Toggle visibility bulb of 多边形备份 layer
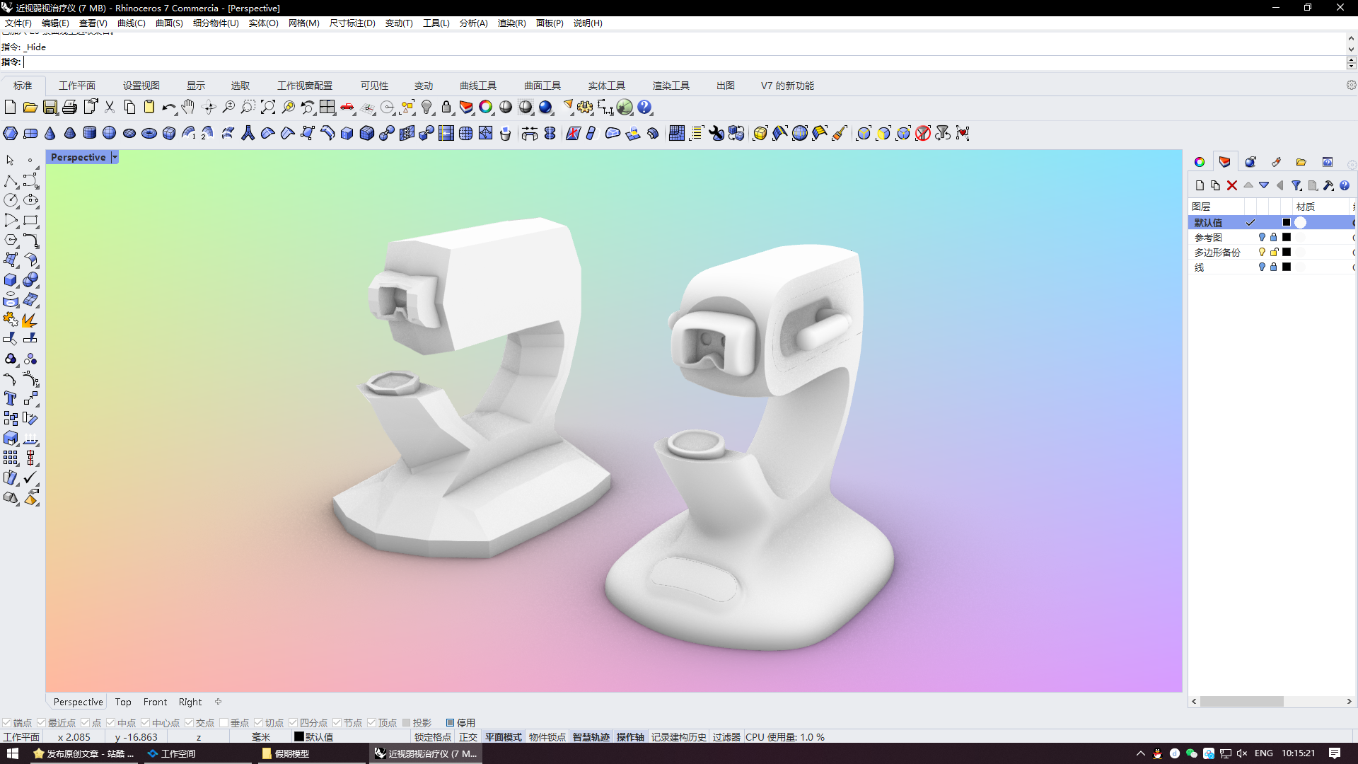This screenshot has width=1358, height=764. 1262,253
